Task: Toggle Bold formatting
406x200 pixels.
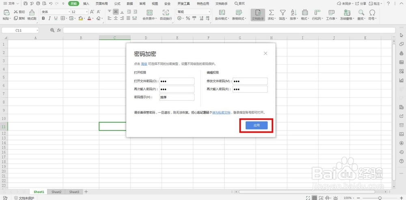Action: pyautogui.click(x=43, y=18)
